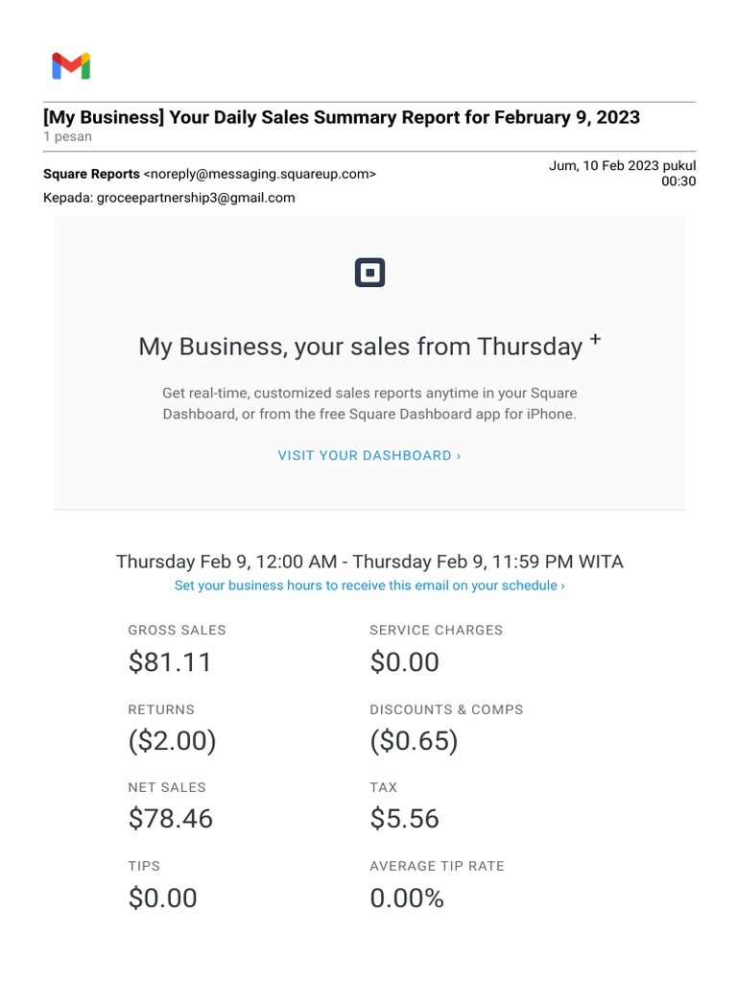
Task: Select the Discounts & Comps value ($0.65)
Action: [415, 741]
